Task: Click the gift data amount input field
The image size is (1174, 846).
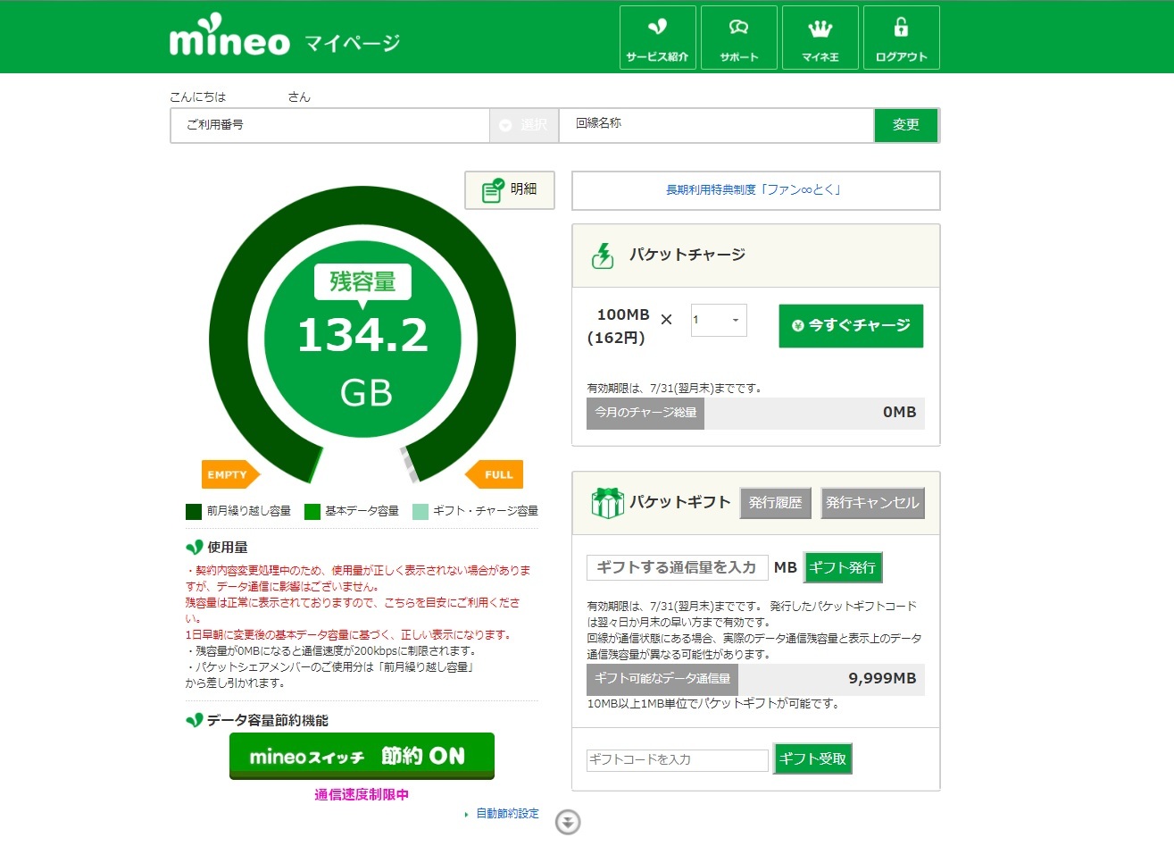Action: pyautogui.click(x=677, y=567)
